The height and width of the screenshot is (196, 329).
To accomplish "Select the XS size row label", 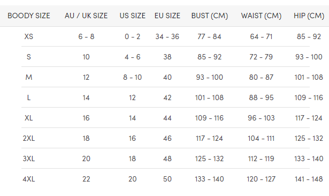I will 29,36.
